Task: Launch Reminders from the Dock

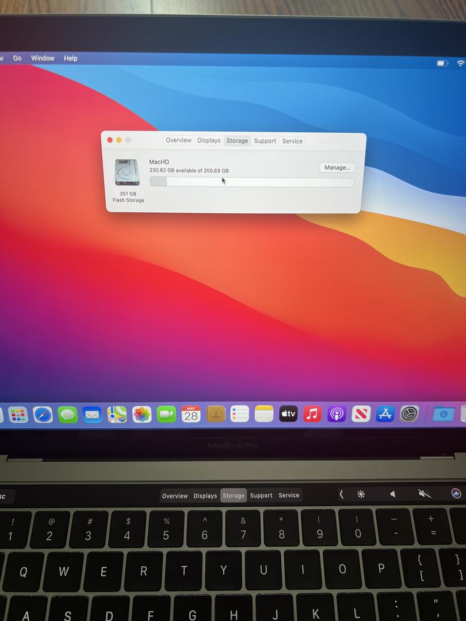Action: tap(240, 414)
